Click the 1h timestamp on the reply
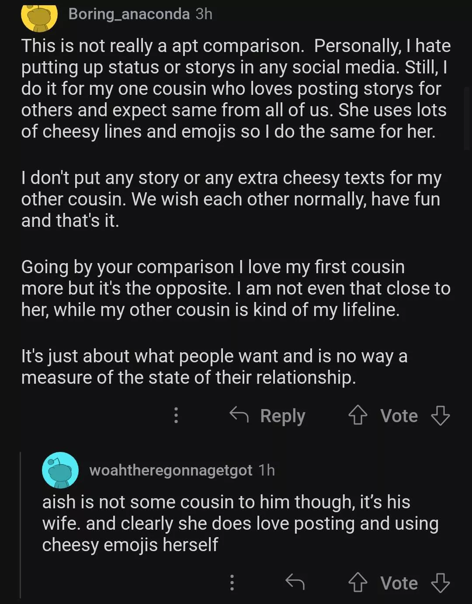Viewport: 472px width, 604px height. (x=267, y=470)
